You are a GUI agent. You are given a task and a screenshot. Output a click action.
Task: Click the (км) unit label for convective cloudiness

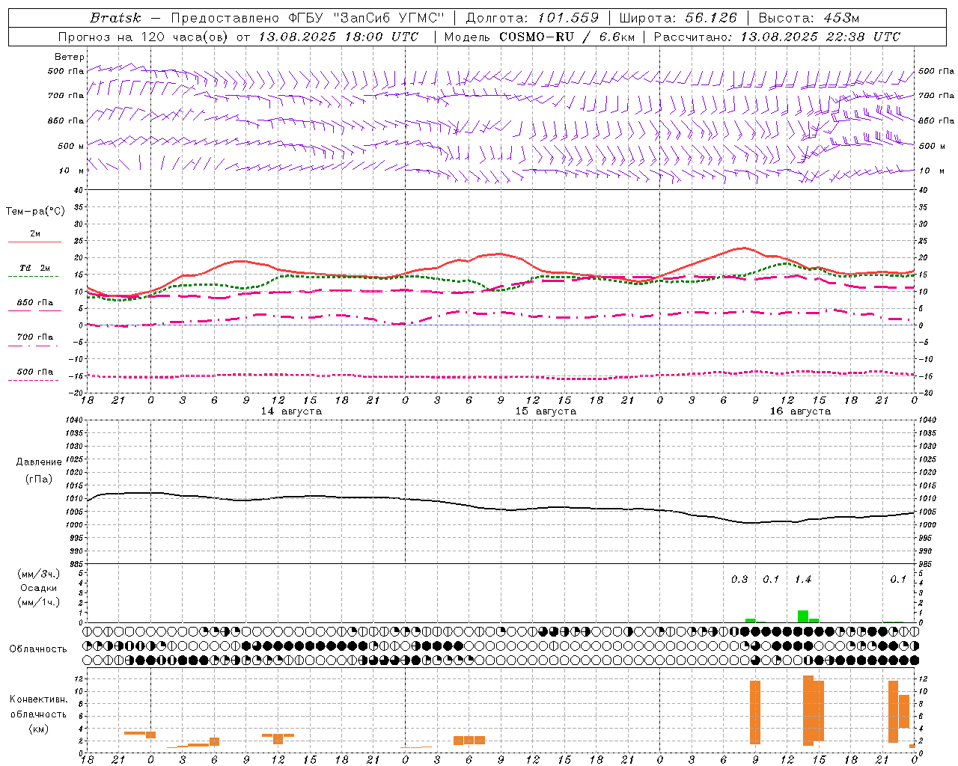(x=39, y=729)
